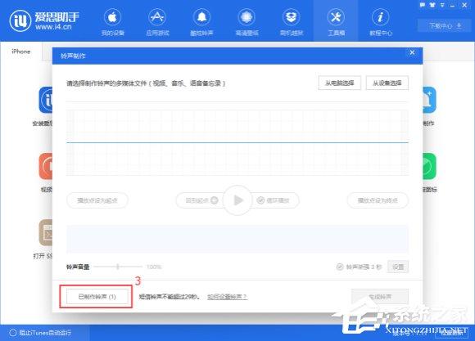Adjust the 铃声音量 volume slider
Screen dimensions: 475x341
(x=118, y=267)
